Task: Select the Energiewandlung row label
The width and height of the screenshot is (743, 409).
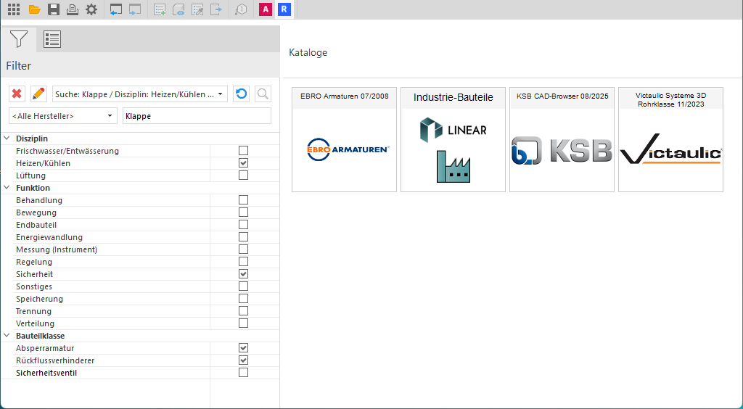Action: point(49,237)
